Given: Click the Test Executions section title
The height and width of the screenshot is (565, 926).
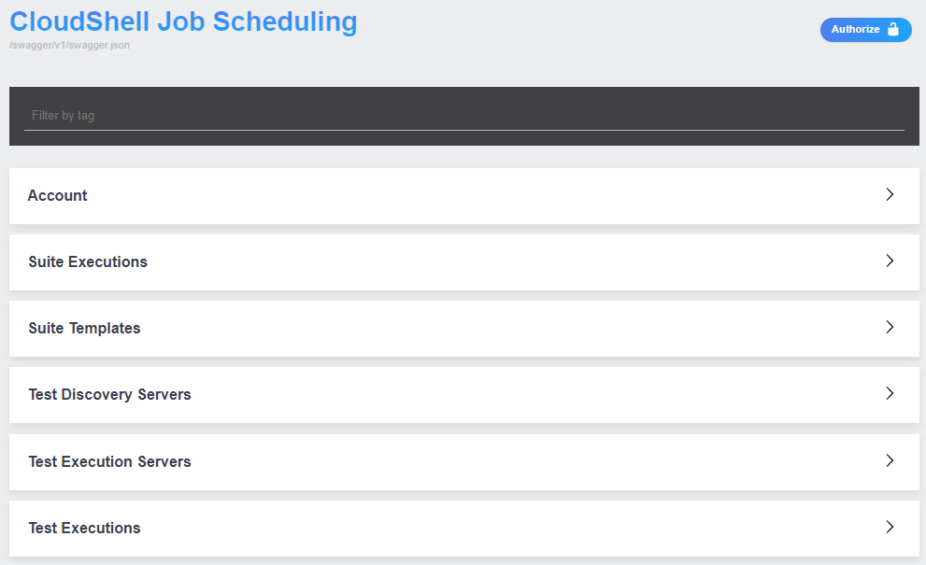Looking at the screenshot, I should tap(84, 528).
